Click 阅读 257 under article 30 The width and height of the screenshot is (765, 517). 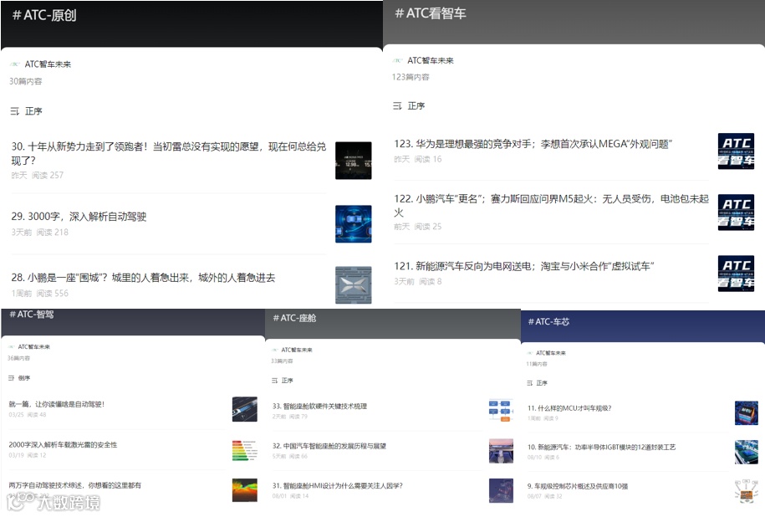[x=48, y=176]
